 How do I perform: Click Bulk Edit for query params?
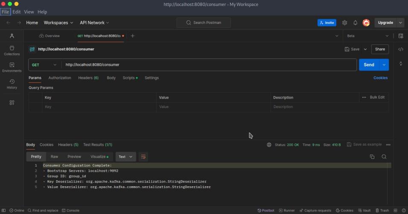tap(377, 97)
